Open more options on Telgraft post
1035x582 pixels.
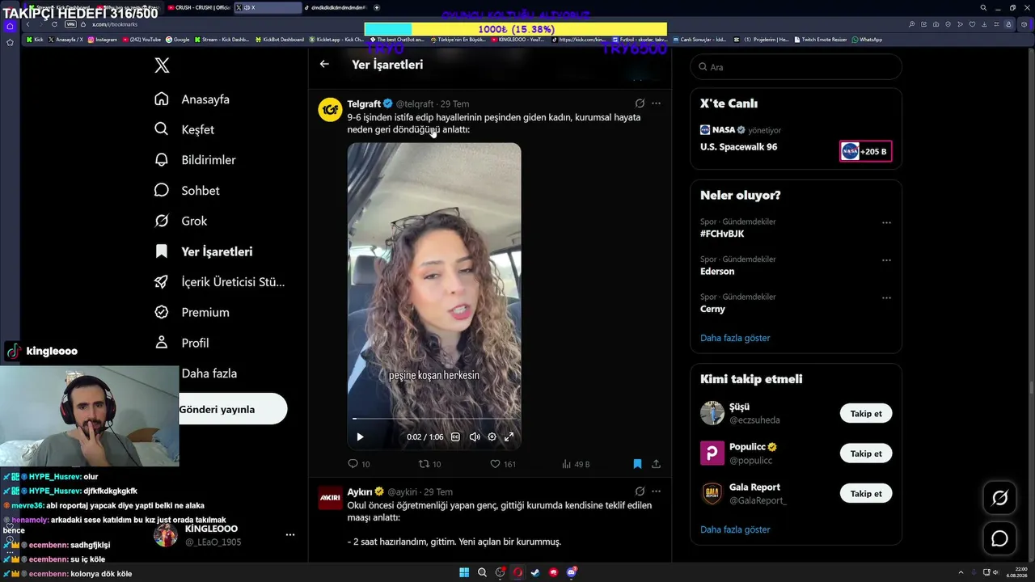click(x=656, y=103)
